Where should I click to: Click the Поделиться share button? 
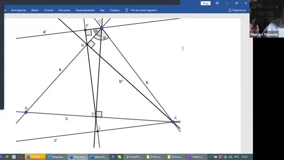pyautogui.click(x=237, y=10)
